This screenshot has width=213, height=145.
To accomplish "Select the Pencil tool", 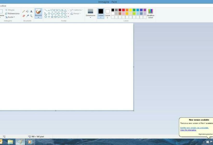I will (x=24, y=11).
